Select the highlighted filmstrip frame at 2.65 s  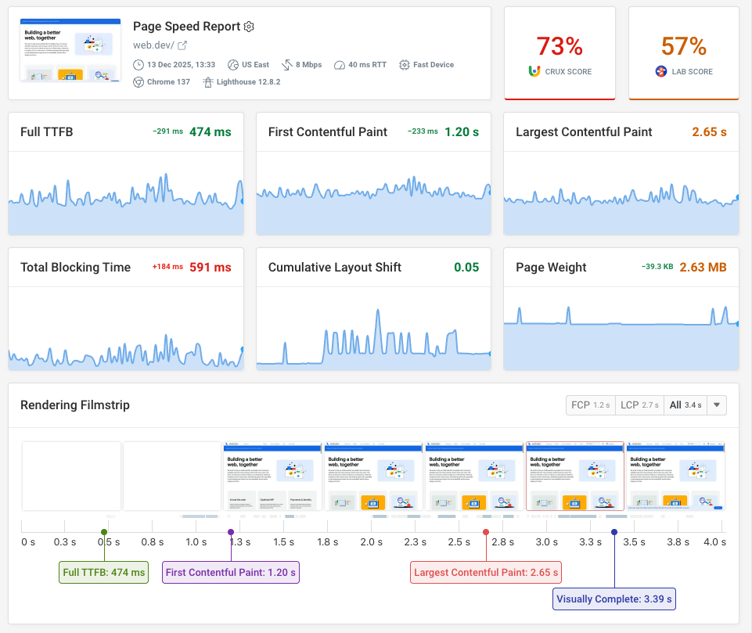574,477
